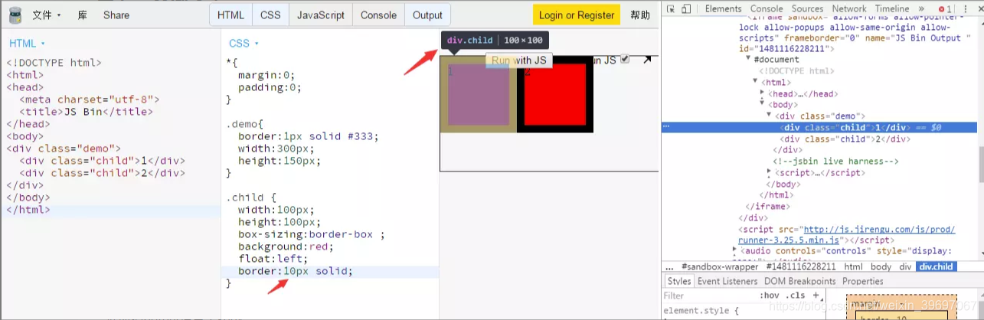984x320 pixels.
Task: Click the row actions ellipsis beside selected node
Action: pos(666,126)
